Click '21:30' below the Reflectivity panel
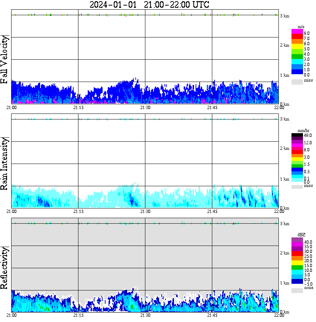 point(145,315)
